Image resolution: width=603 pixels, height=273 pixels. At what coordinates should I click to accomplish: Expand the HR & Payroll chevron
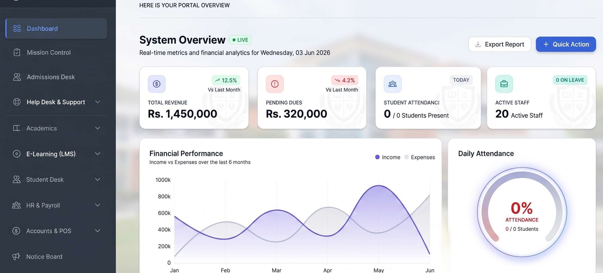[x=98, y=205]
